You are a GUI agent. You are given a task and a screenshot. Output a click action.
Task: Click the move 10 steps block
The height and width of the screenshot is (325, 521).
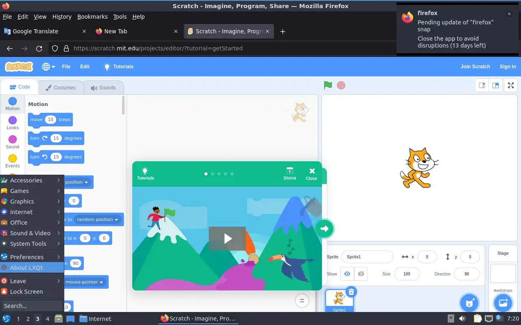coord(50,119)
